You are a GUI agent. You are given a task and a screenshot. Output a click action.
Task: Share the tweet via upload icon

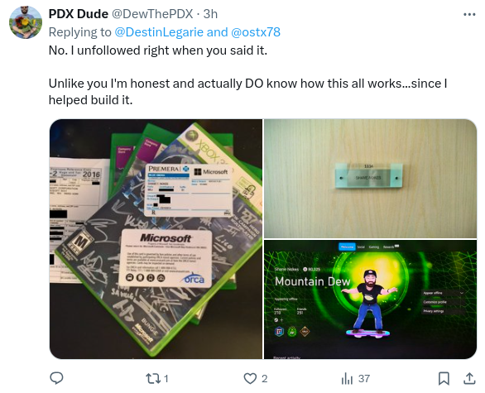[x=469, y=378]
